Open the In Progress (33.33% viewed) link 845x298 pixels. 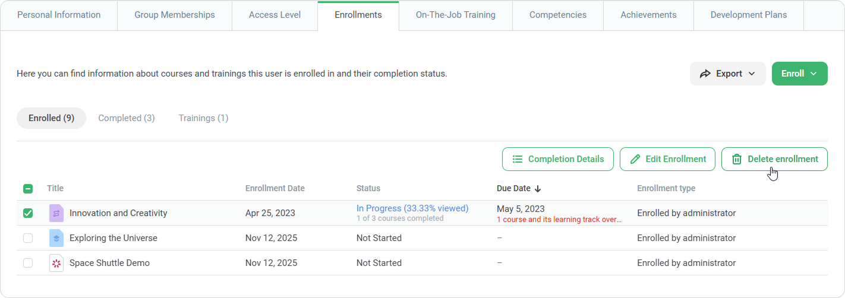click(412, 208)
